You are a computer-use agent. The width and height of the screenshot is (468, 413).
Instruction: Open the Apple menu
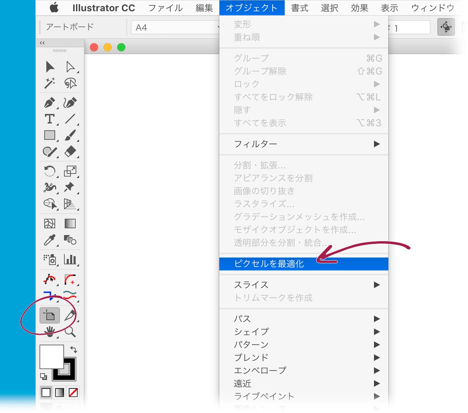(54, 7)
